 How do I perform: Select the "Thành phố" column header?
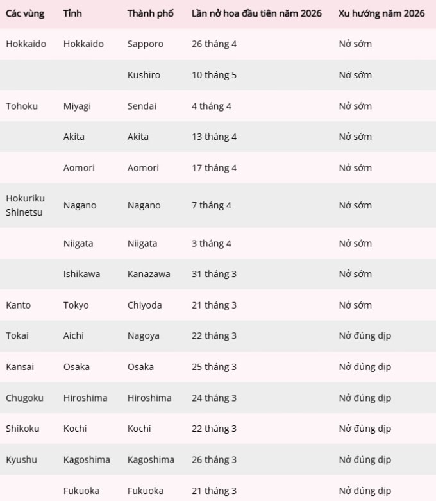pos(150,13)
